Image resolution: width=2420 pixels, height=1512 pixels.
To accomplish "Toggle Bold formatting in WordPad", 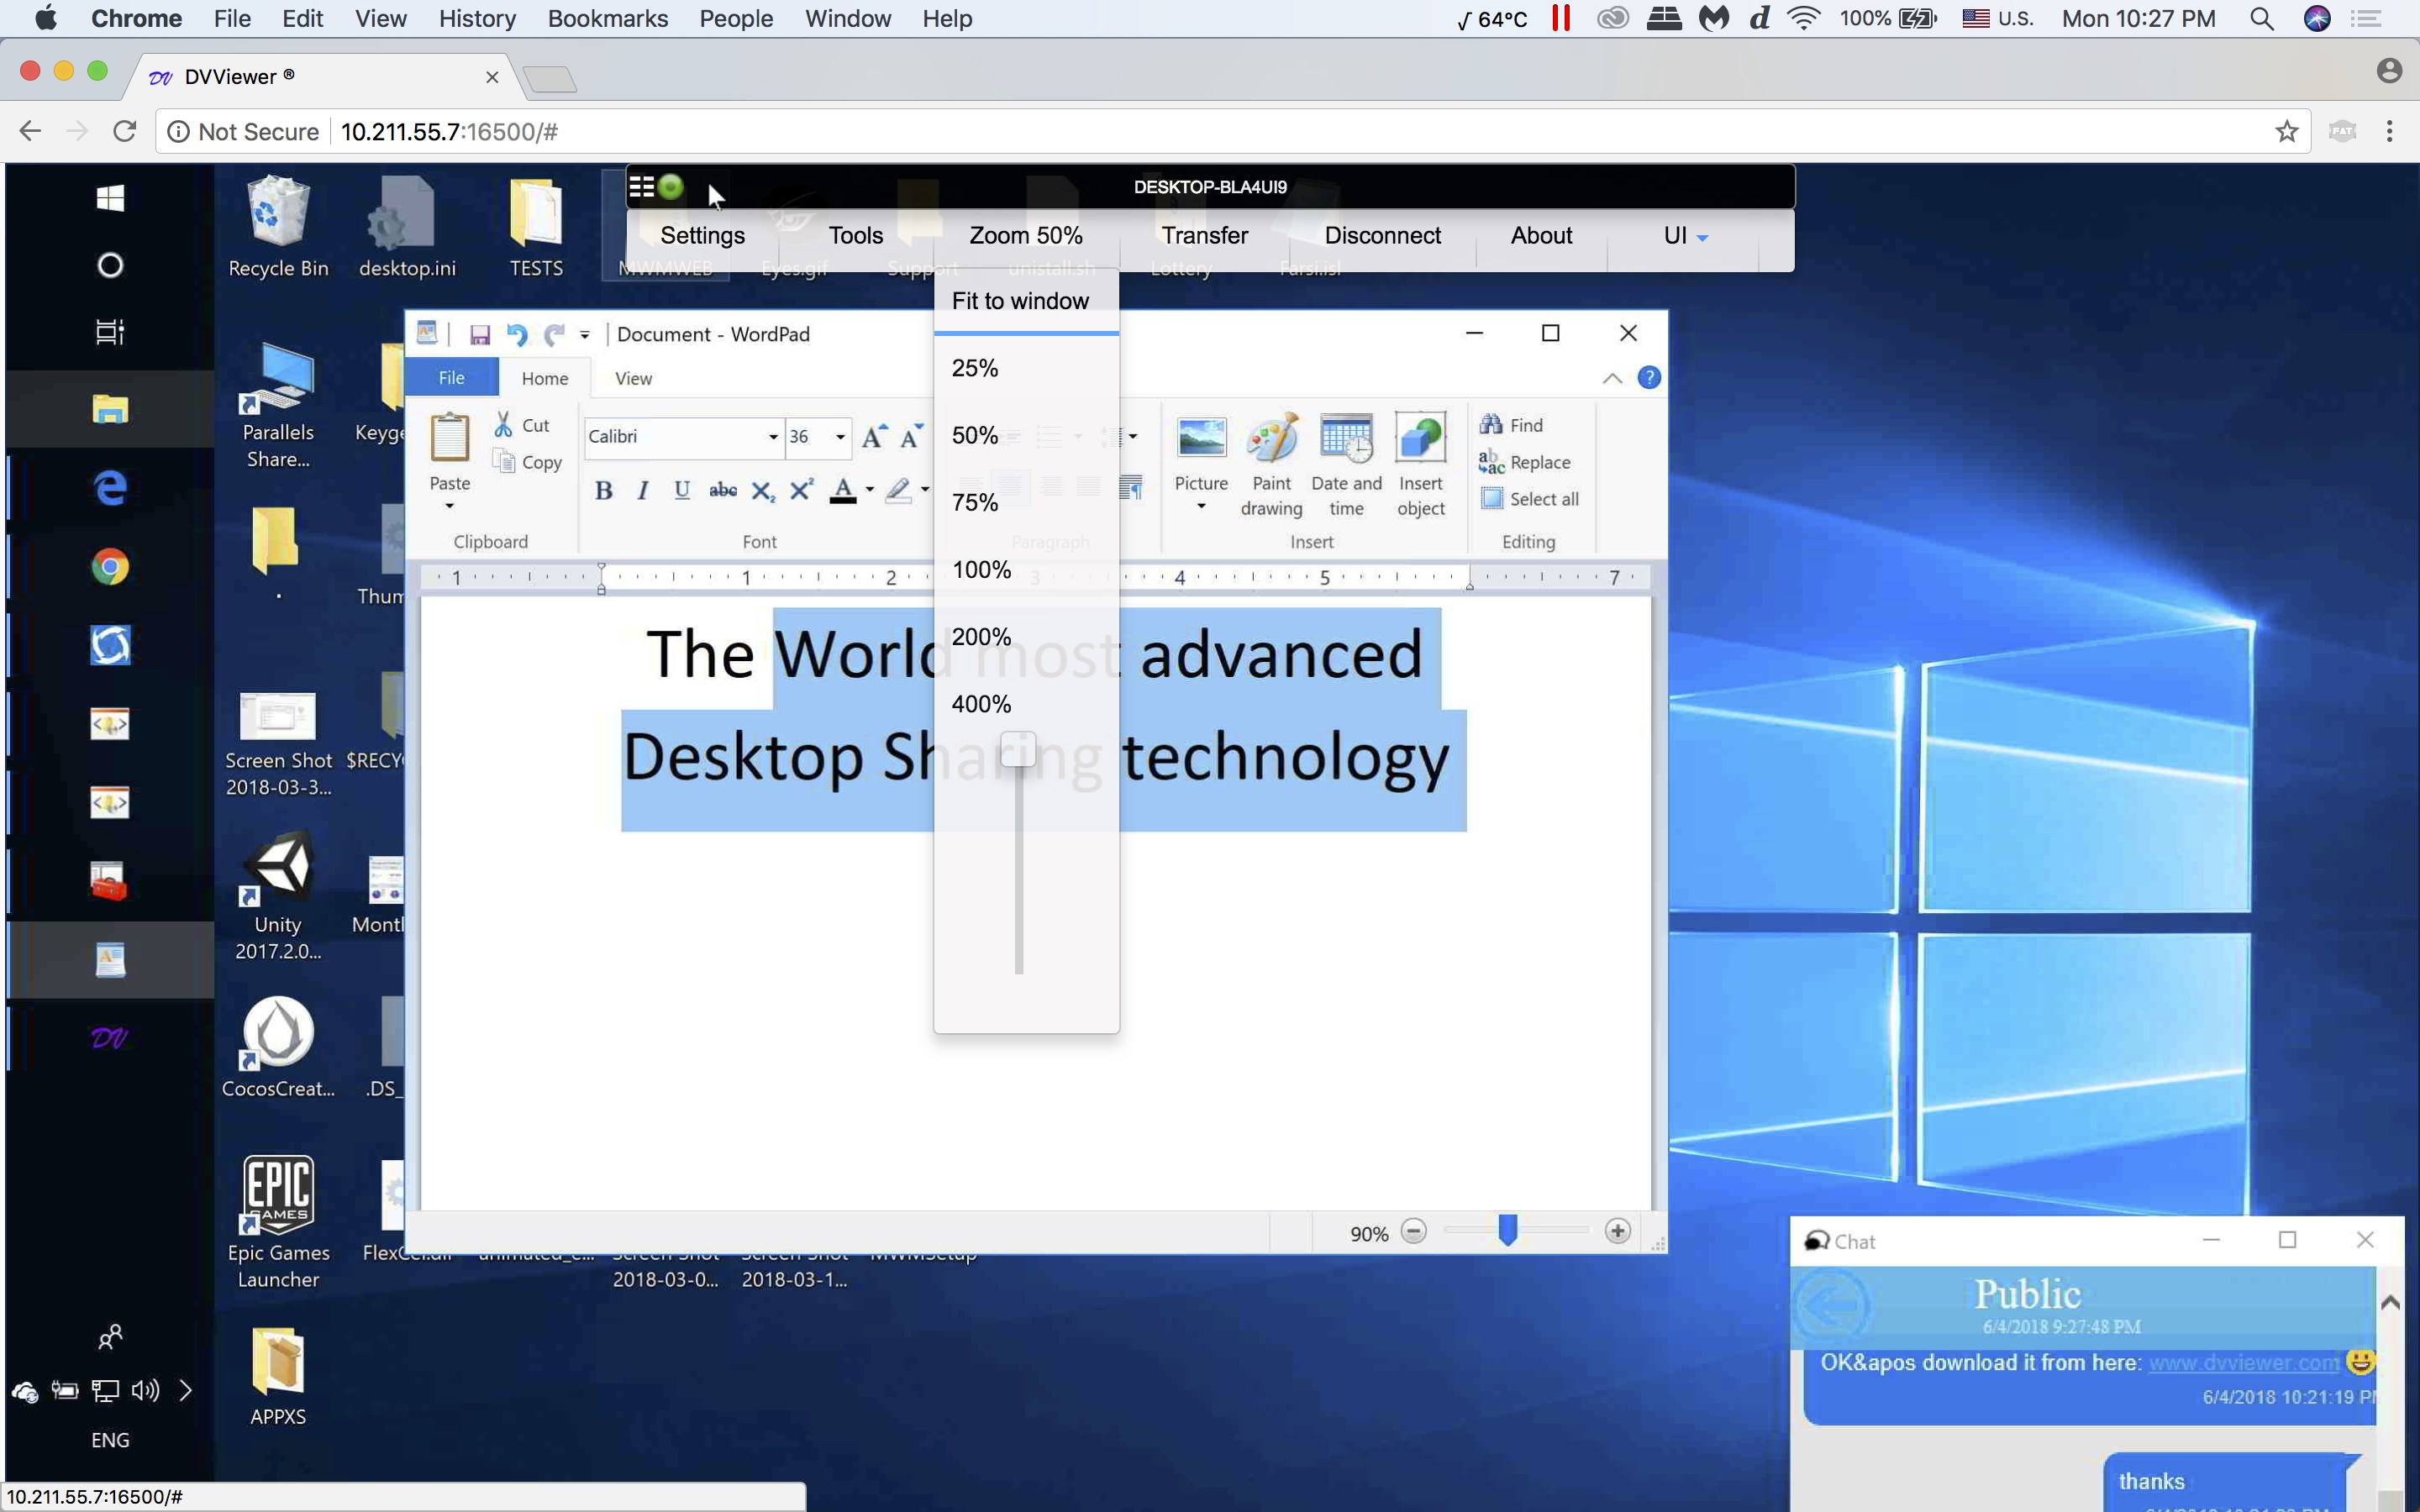I will [x=603, y=491].
